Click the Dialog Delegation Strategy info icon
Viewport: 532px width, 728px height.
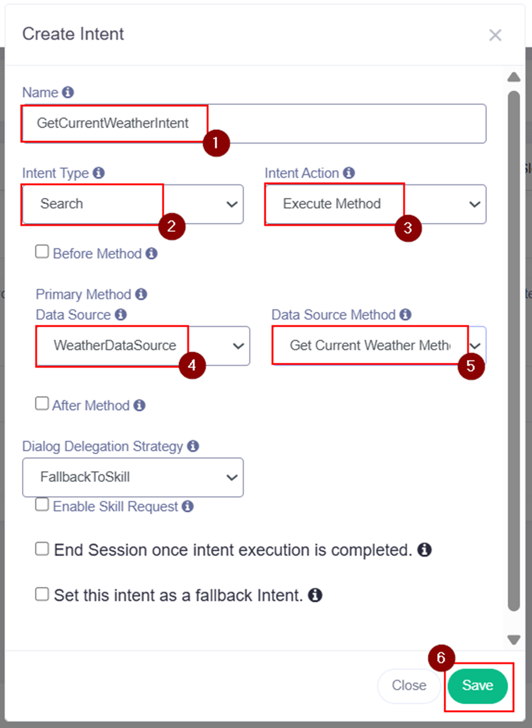(193, 446)
